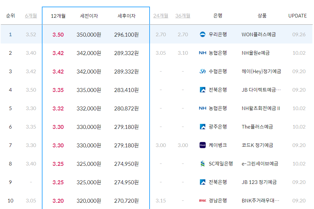Click the 3.52 six-month rate for 우리은행
The image size is (314, 209).
(x=31, y=35)
